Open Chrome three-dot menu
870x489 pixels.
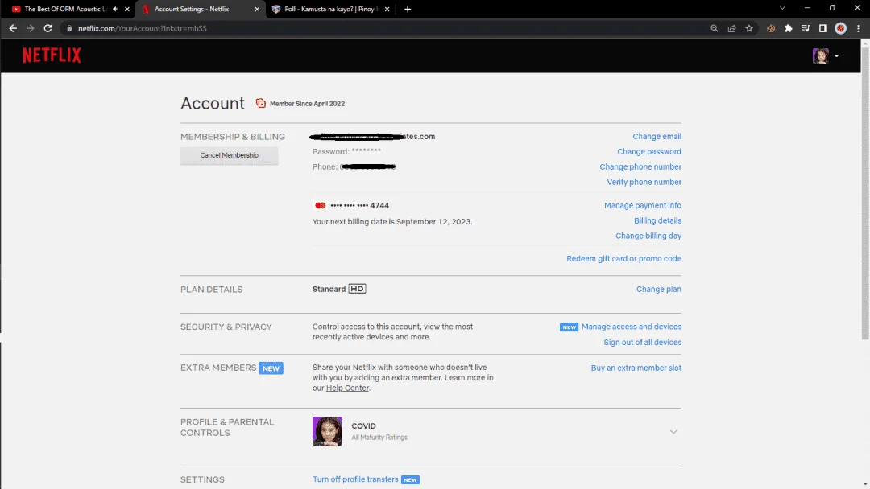pos(858,28)
